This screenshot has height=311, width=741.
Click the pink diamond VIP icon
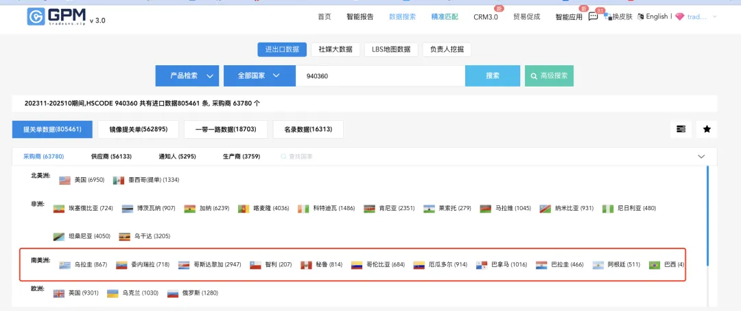[679, 16]
